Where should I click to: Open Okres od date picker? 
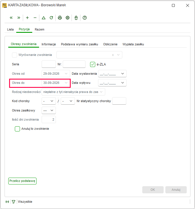tap(66, 74)
